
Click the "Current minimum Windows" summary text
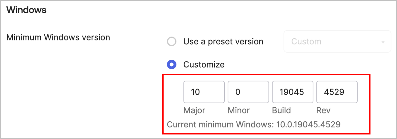coord(220,124)
